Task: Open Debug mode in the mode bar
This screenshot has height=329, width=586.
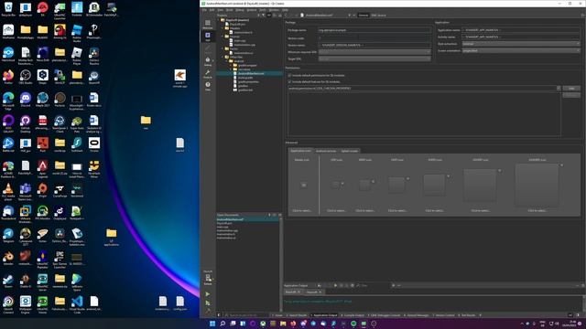Action: click(208, 61)
